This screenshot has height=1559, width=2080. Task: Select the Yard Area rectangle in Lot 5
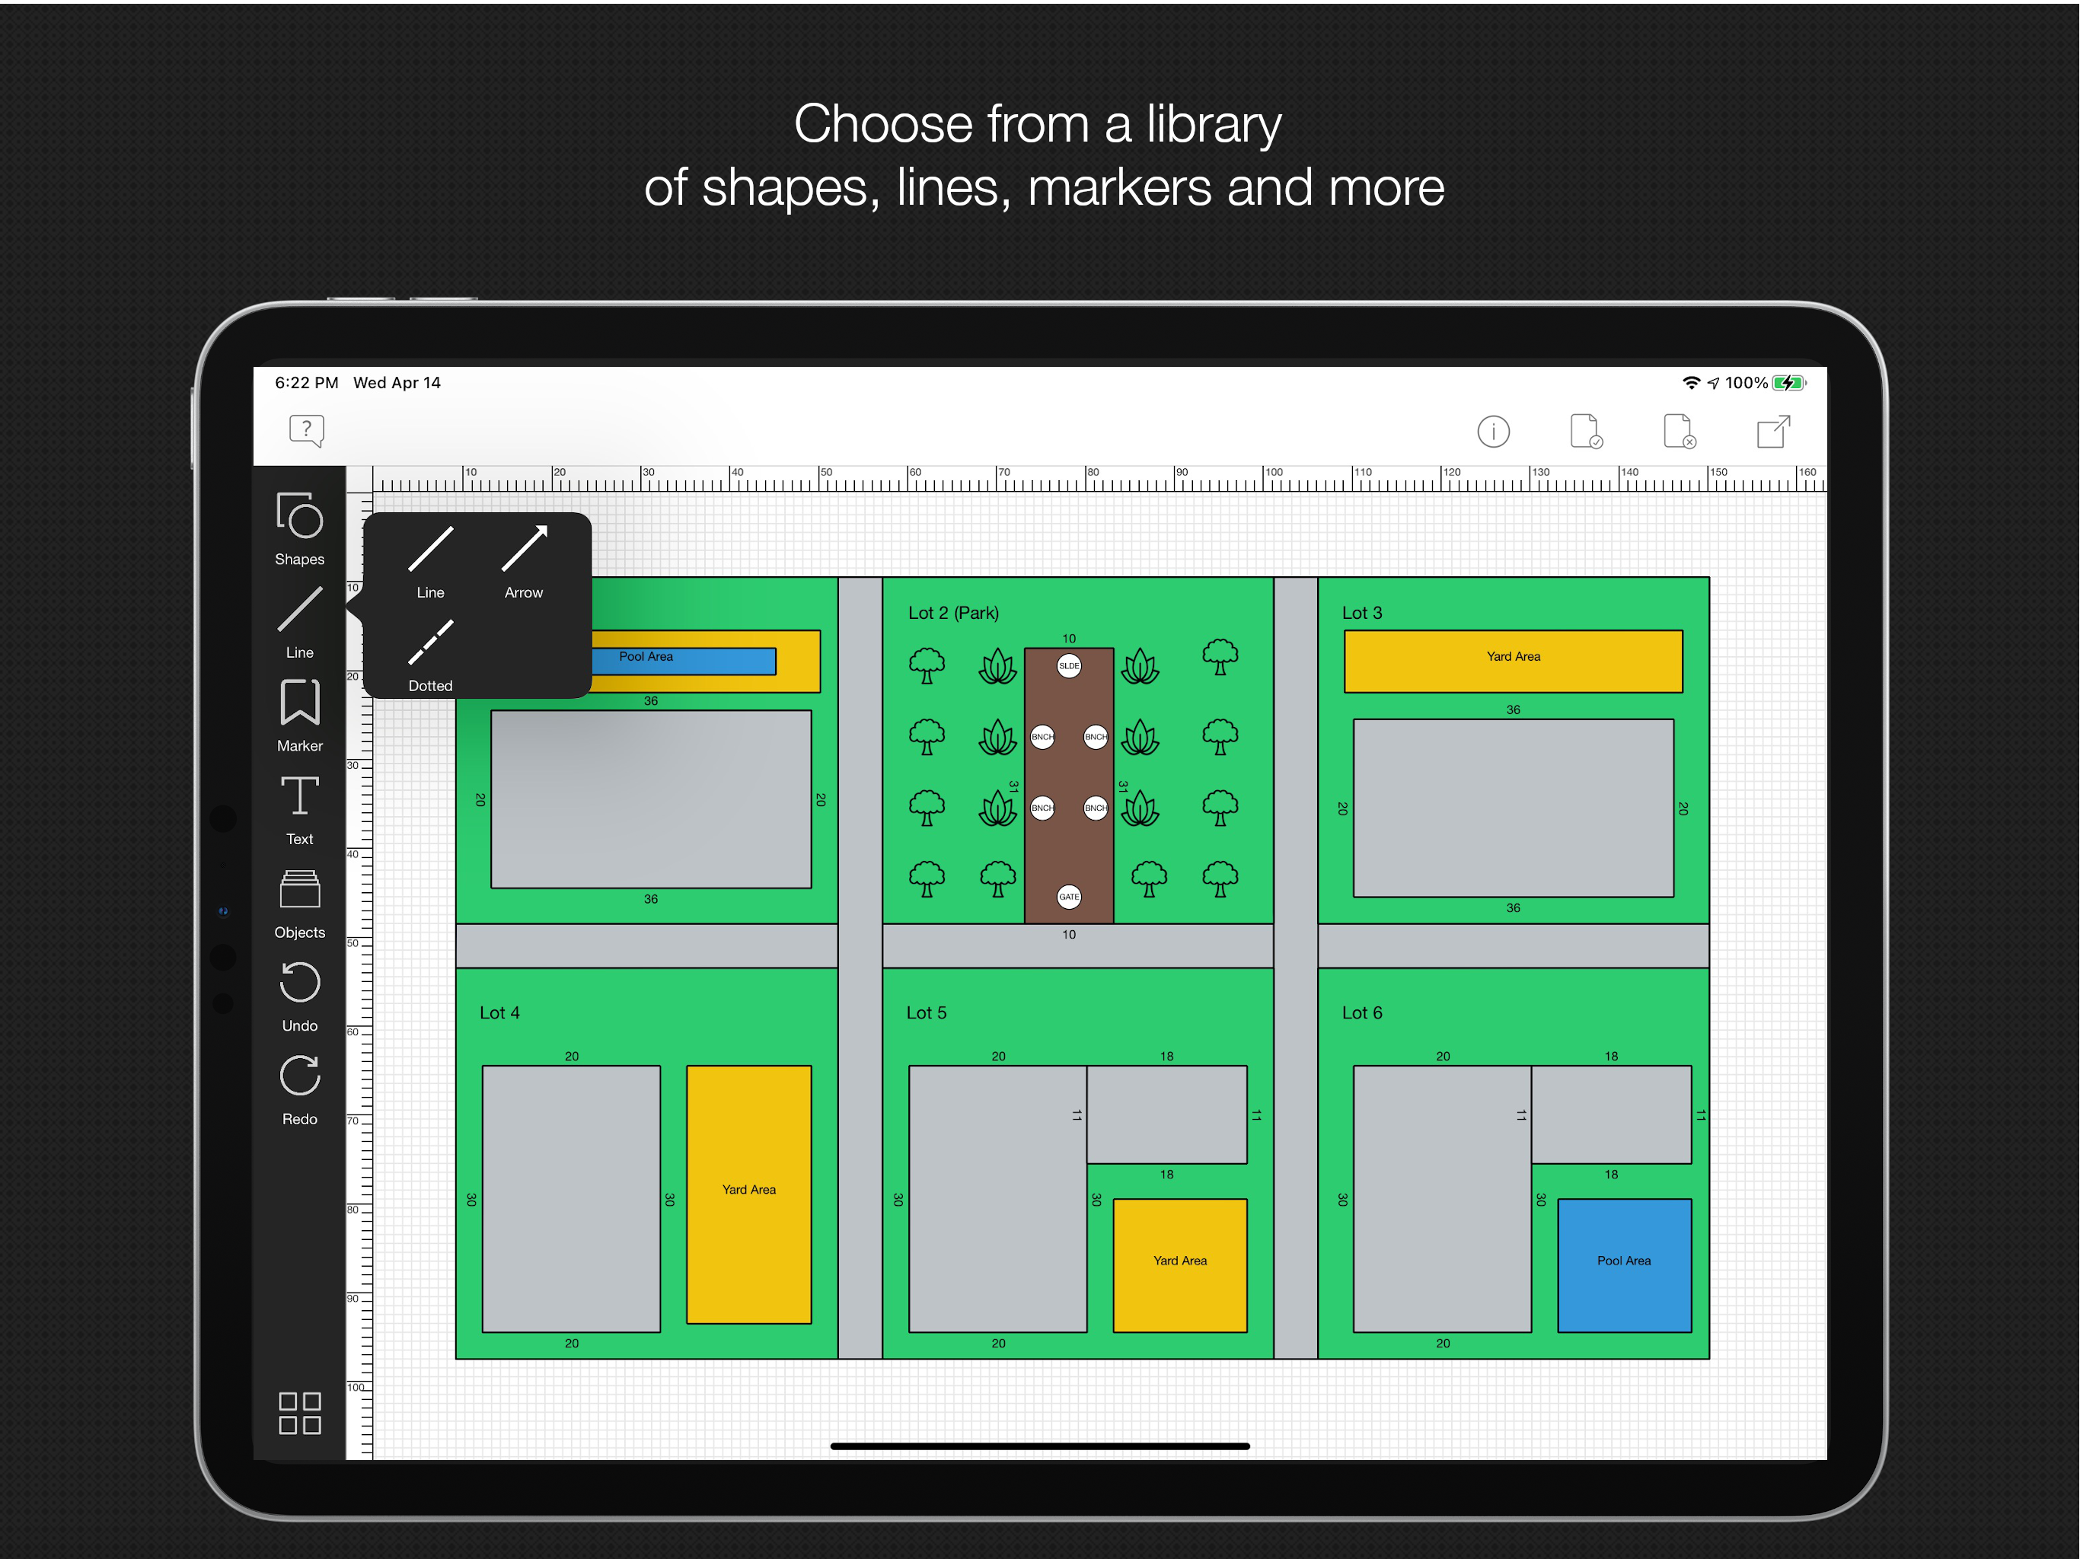pos(1179,1264)
